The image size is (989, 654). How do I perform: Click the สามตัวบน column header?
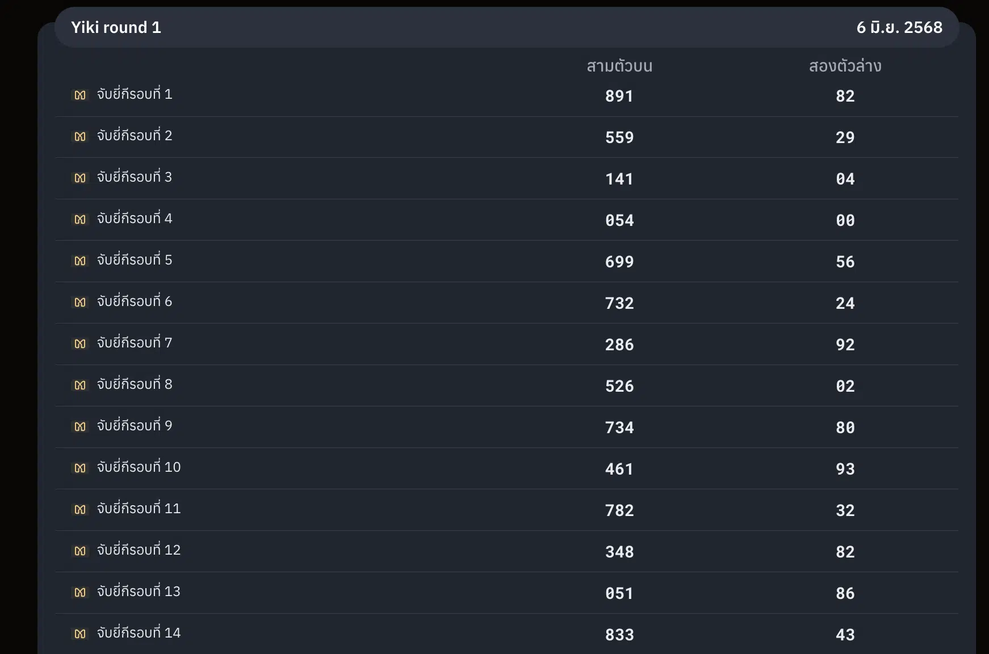(x=619, y=66)
